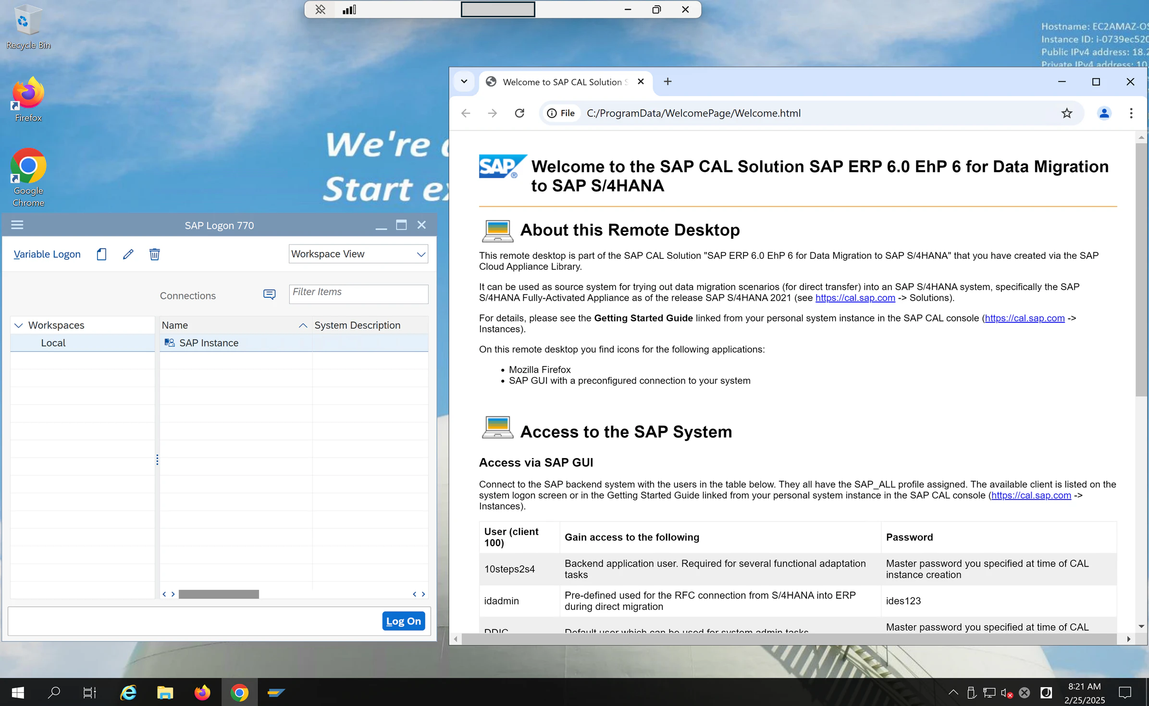The height and width of the screenshot is (706, 1149).
Task: Maximize the SAP Logon 770 window
Action: 401,225
